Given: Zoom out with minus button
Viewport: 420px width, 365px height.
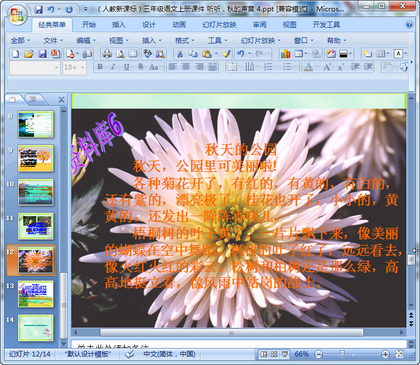Looking at the screenshot, I should point(319,355).
